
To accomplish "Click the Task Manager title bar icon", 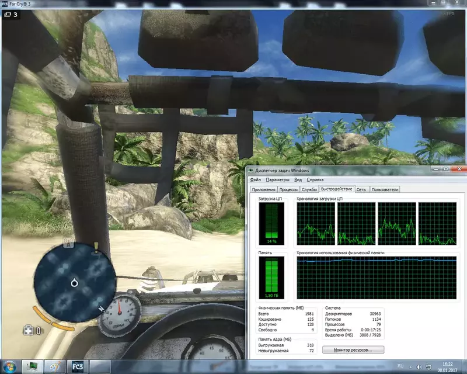I will (251, 170).
